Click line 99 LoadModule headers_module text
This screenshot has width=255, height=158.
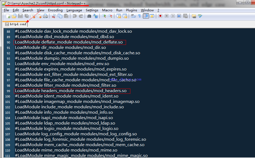(x=71, y=91)
